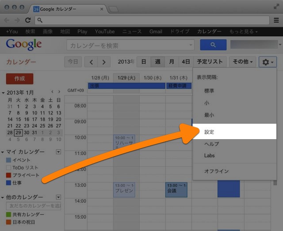Image resolution: width=283 pixels, height=231 pixels.
Task: Toggle ToDo リスト checkbox
Action: [8, 168]
